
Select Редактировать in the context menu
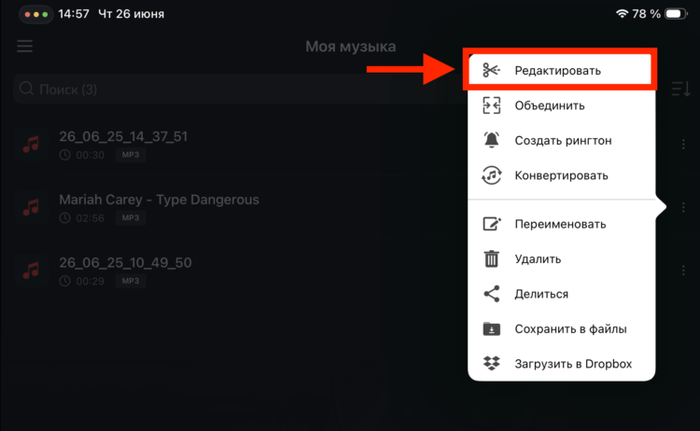[x=562, y=70]
